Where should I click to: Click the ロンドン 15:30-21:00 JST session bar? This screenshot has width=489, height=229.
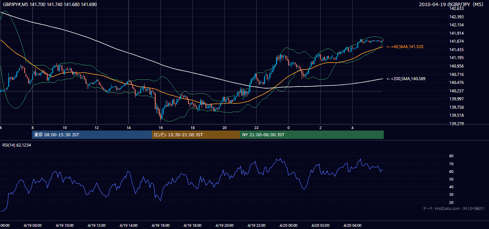click(196, 135)
